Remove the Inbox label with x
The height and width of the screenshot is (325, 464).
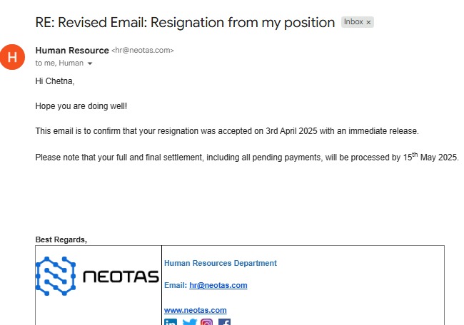[x=368, y=23]
